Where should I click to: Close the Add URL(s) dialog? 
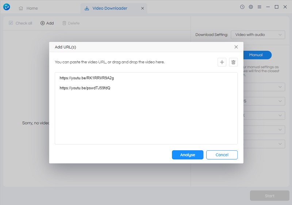(x=236, y=47)
